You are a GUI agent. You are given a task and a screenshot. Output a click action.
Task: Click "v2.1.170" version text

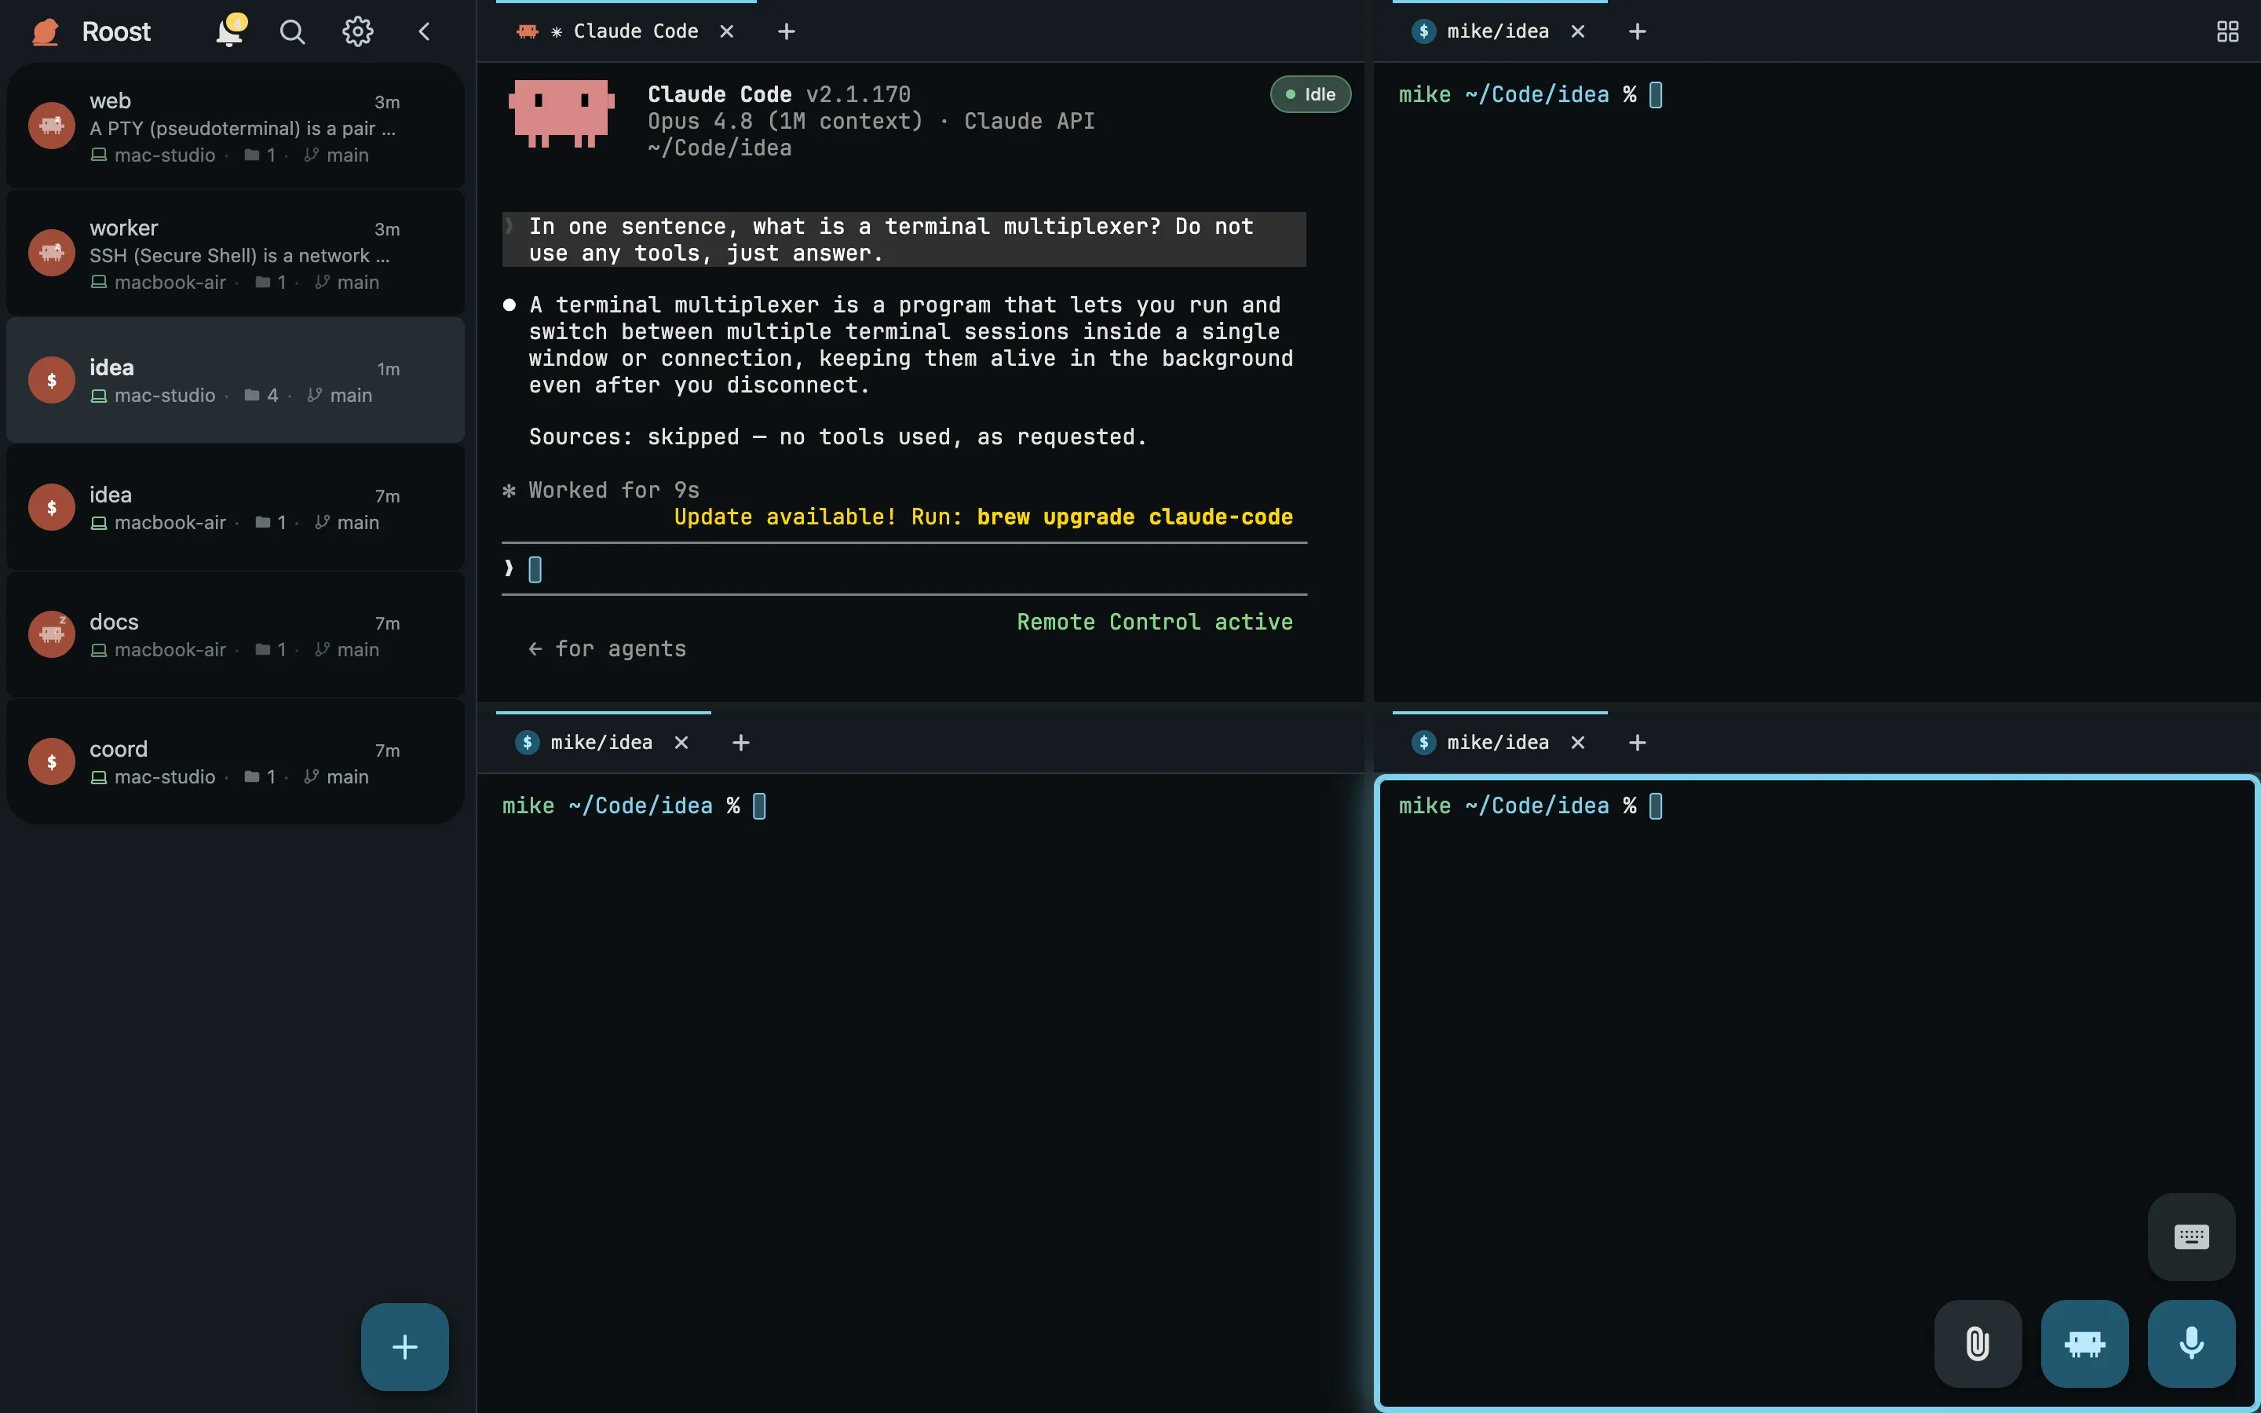point(859,94)
